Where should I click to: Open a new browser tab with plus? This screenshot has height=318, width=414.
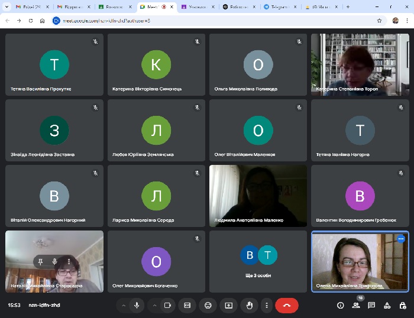click(348, 7)
